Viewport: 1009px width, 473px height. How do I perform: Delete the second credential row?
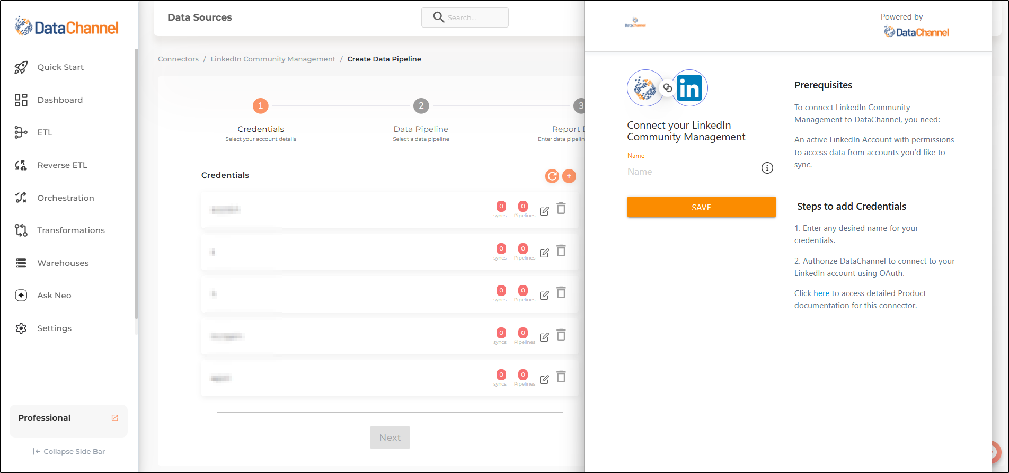pyautogui.click(x=561, y=251)
